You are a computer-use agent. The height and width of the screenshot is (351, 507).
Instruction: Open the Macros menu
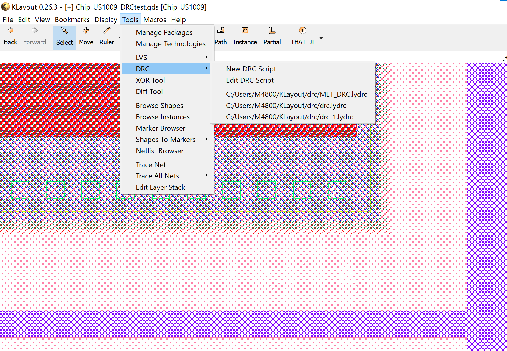pyautogui.click(x=155, y=20)
